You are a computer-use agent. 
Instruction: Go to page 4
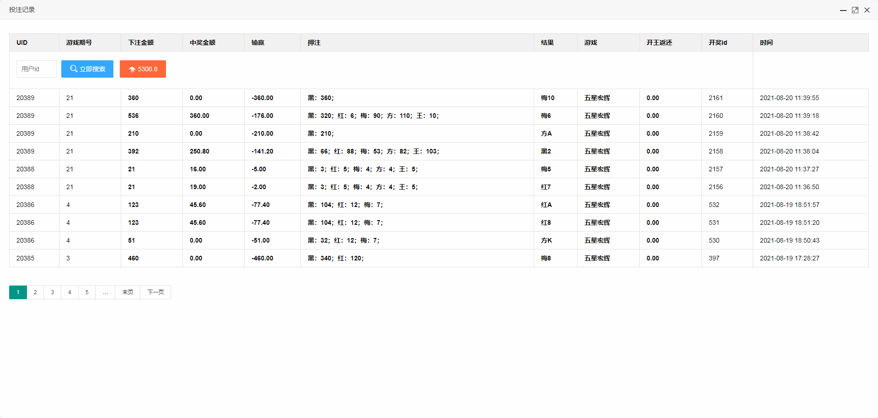pyautogui.click(x=70, y=292)
